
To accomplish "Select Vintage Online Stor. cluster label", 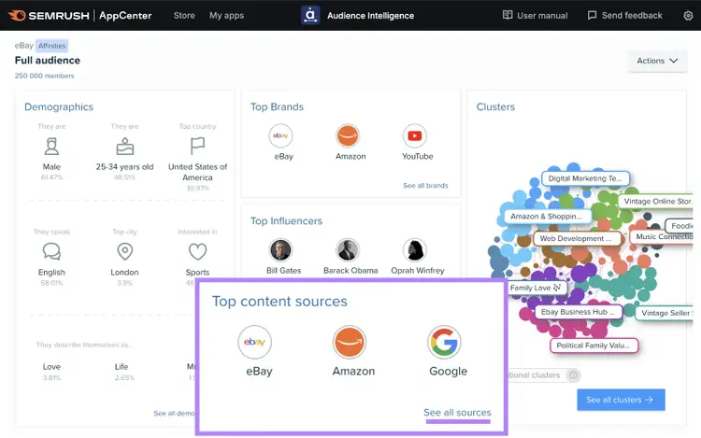I will point(657,202).
